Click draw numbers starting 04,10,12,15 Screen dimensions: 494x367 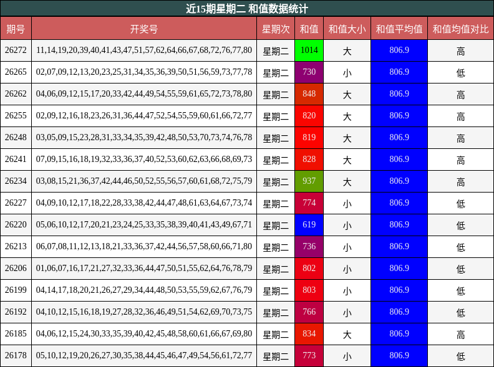click(x=144, y=312)
